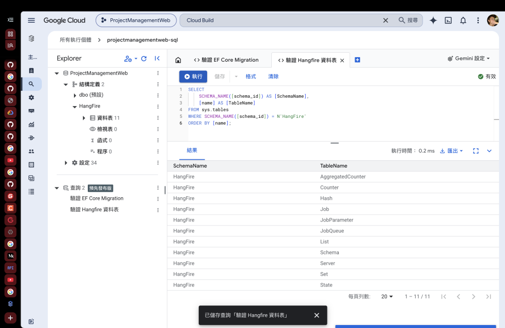Open the monitoring chart nav icon
This screenshot has width=505, height=328.
pyautogui.click(x=31, y=124)
